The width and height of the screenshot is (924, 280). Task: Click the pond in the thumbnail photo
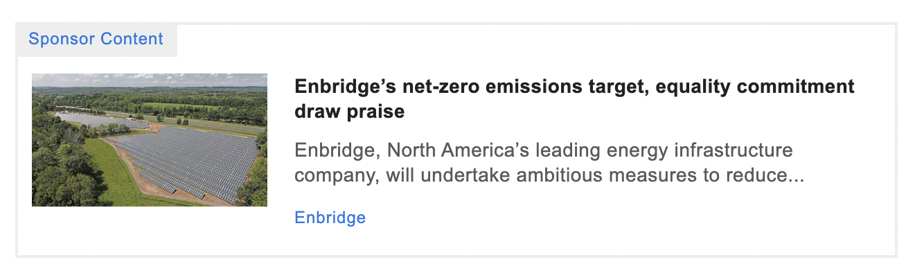tap(83, 121)
